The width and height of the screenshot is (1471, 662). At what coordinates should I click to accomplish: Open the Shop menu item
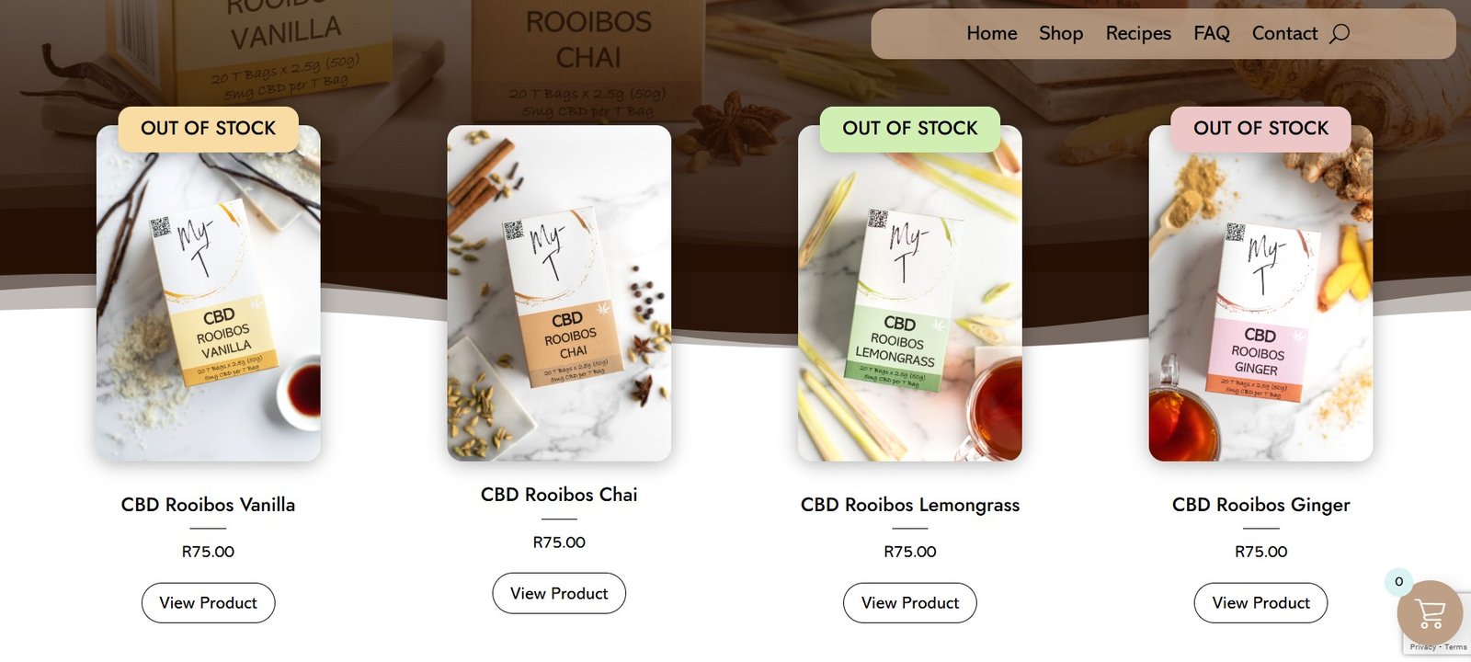click(1061, 34)
